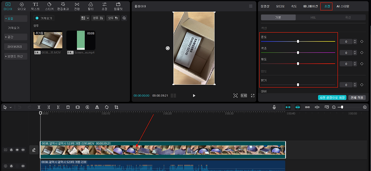Open the 라이브러리 library section
Image resolution: width=371 pixels, height=171 pixels.
tap(16, 47)
